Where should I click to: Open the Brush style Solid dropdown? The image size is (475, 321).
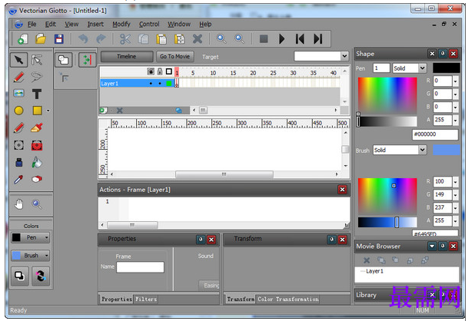click(422, 150)
